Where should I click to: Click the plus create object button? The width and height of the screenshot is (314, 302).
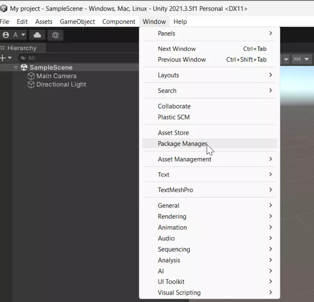[x=3, y=58]
